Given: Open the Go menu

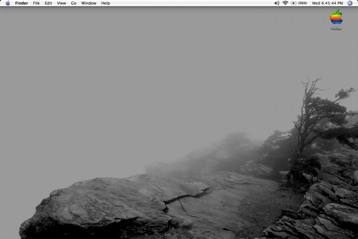Looking at the screenshot, I should 73,3.
